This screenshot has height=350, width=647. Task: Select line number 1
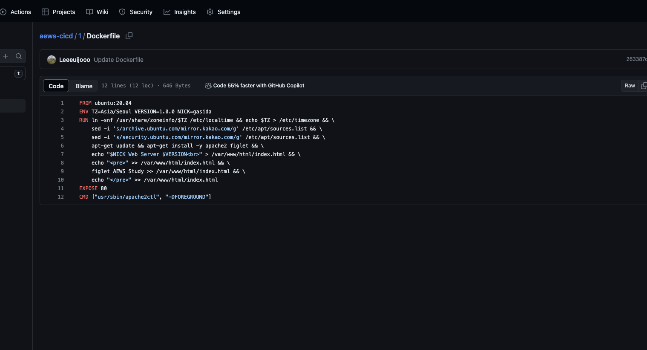click(62, 103)
